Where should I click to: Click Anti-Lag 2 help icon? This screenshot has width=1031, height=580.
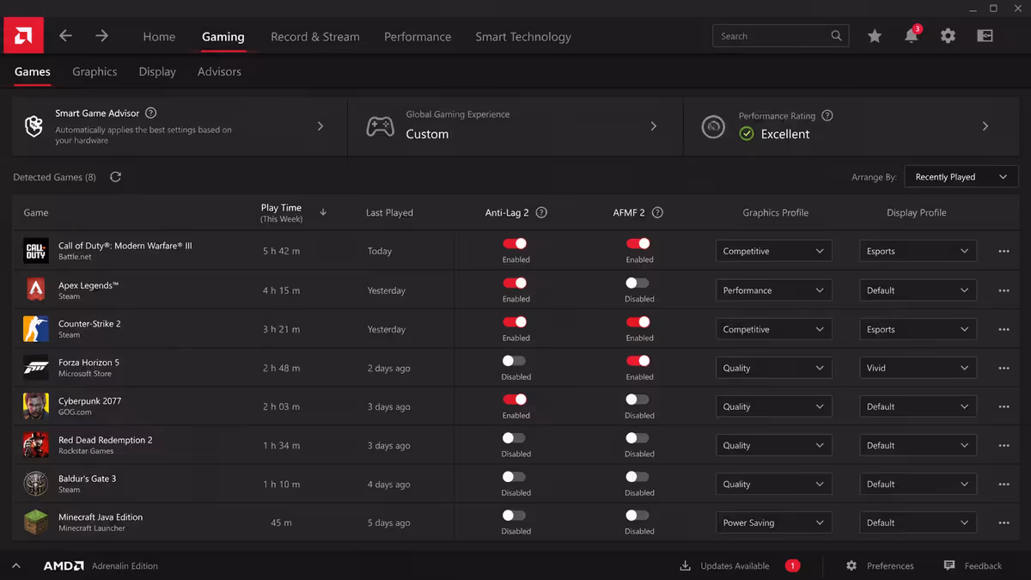[x=541, y=212]
